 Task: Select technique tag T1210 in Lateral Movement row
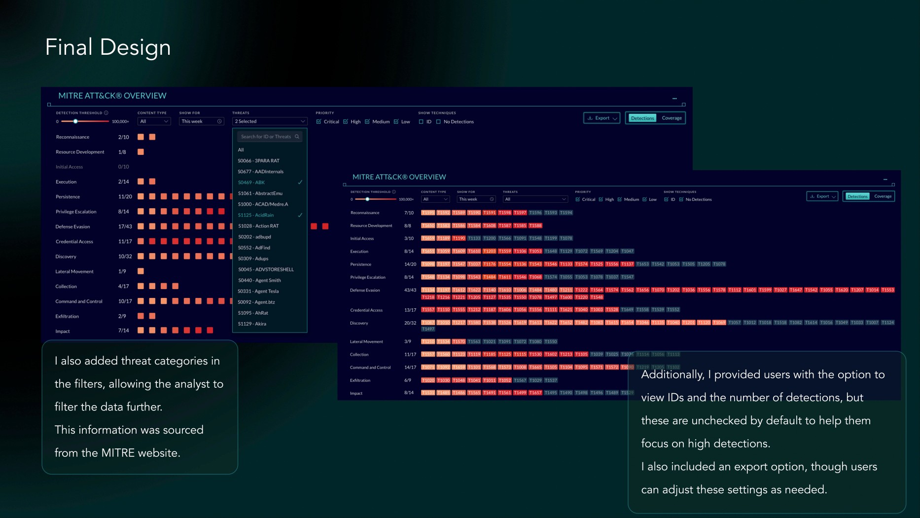point(428,341)
